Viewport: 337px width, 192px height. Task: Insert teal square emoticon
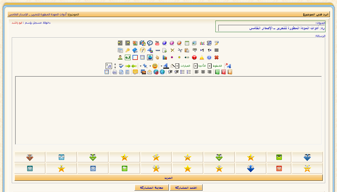(x=30, y=168)
